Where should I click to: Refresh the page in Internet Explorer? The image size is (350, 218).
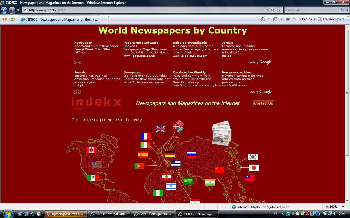point(273,10)
